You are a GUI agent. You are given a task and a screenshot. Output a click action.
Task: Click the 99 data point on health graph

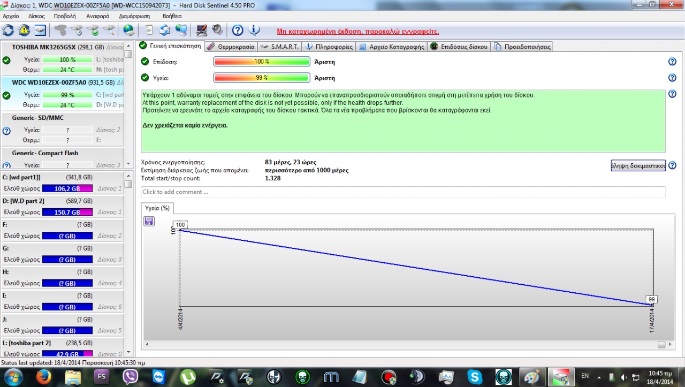coord(652,300)
